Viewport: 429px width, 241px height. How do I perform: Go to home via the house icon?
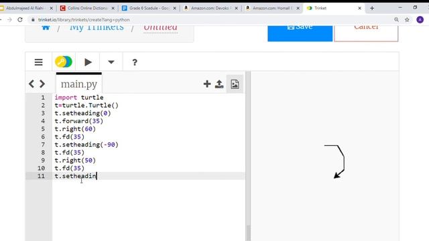[x=46, y=27]
